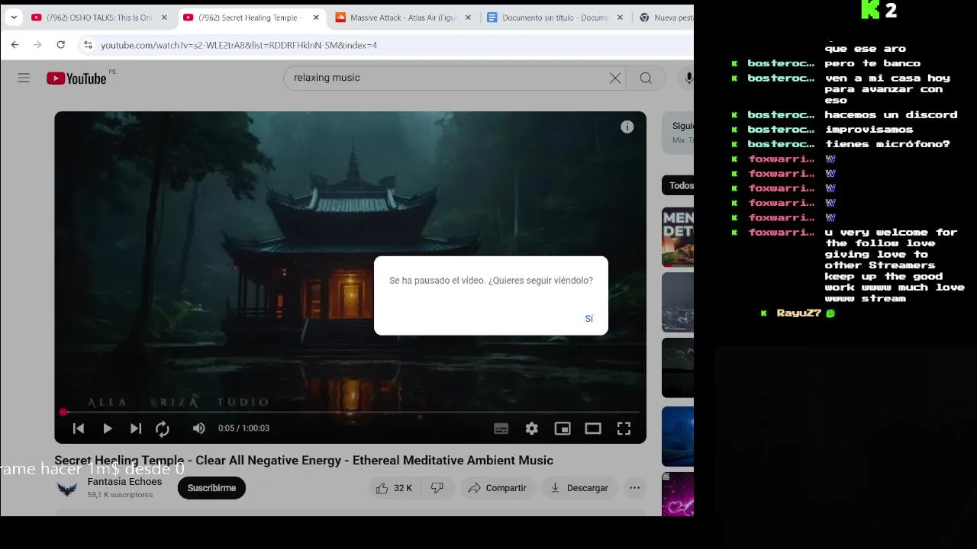
Task: Click the chat message 'tienes micrófono?'
Action: [887, 144]
